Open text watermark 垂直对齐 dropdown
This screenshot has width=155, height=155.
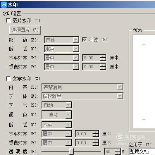(x=57, y=143)
